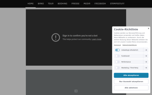Expand Marketing / Third Party details arrow

click(x=146, y=68)
